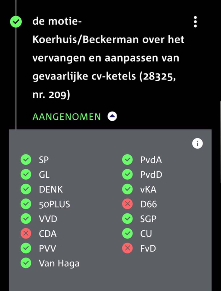Click the AANGENOMEN status label
Screen dimensions: 221x291
click(67, 117)
